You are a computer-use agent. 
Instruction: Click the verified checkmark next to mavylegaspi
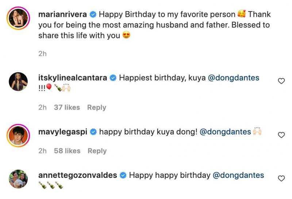93,132
